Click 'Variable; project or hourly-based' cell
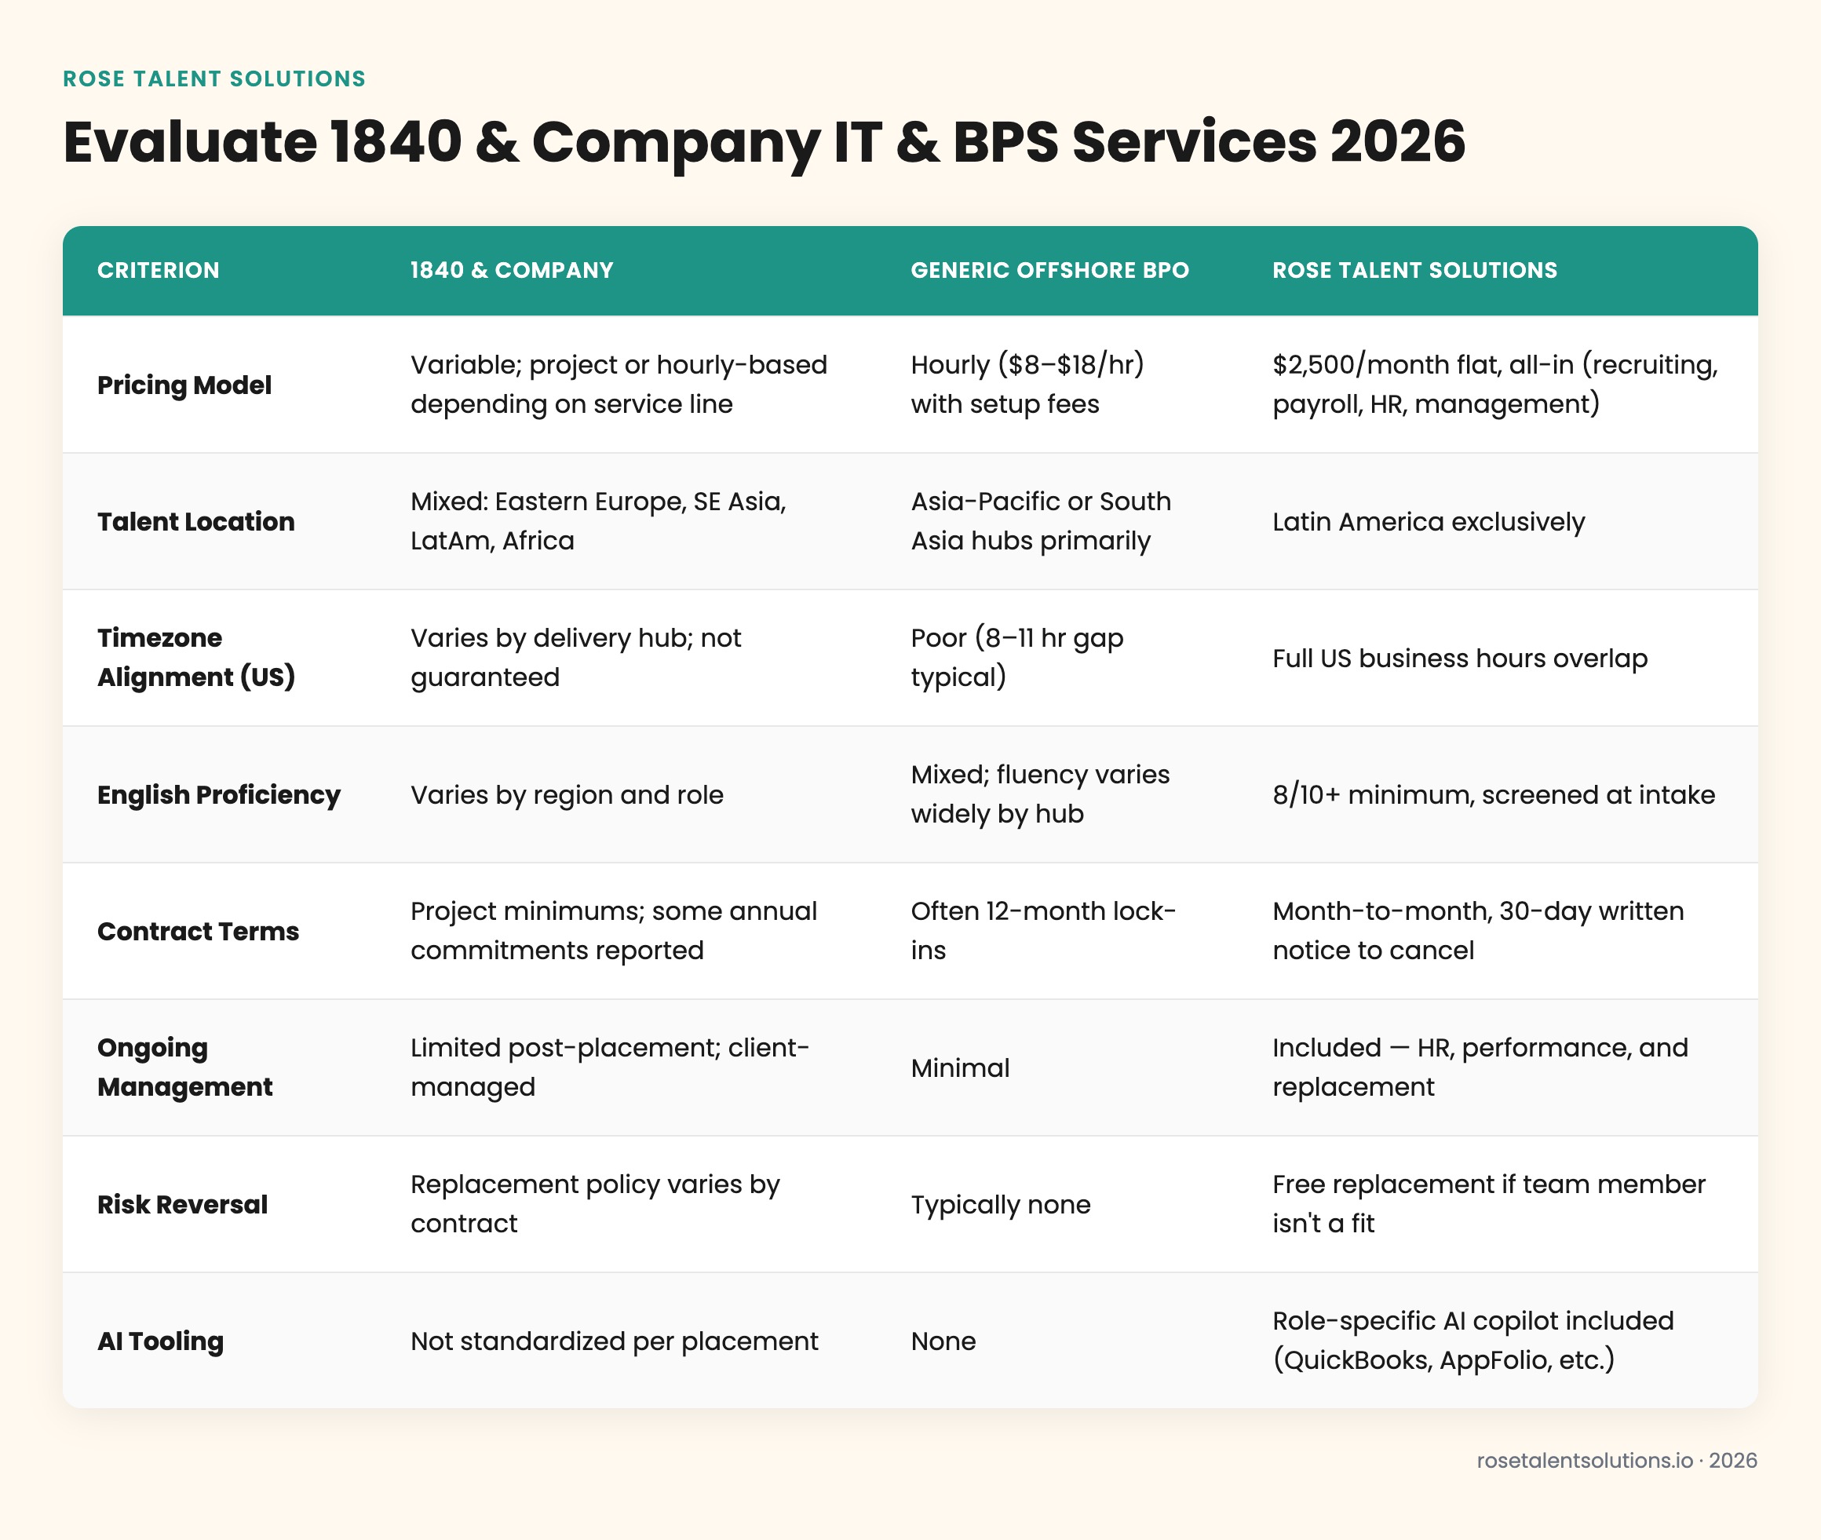 (x=619, y=384)
